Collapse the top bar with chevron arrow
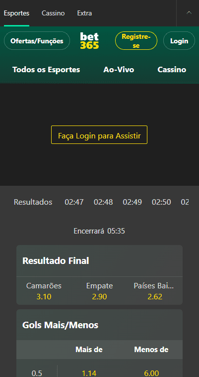Image resolution: width=199 pixels, height=377 pixels. click(x=189, y=13)
